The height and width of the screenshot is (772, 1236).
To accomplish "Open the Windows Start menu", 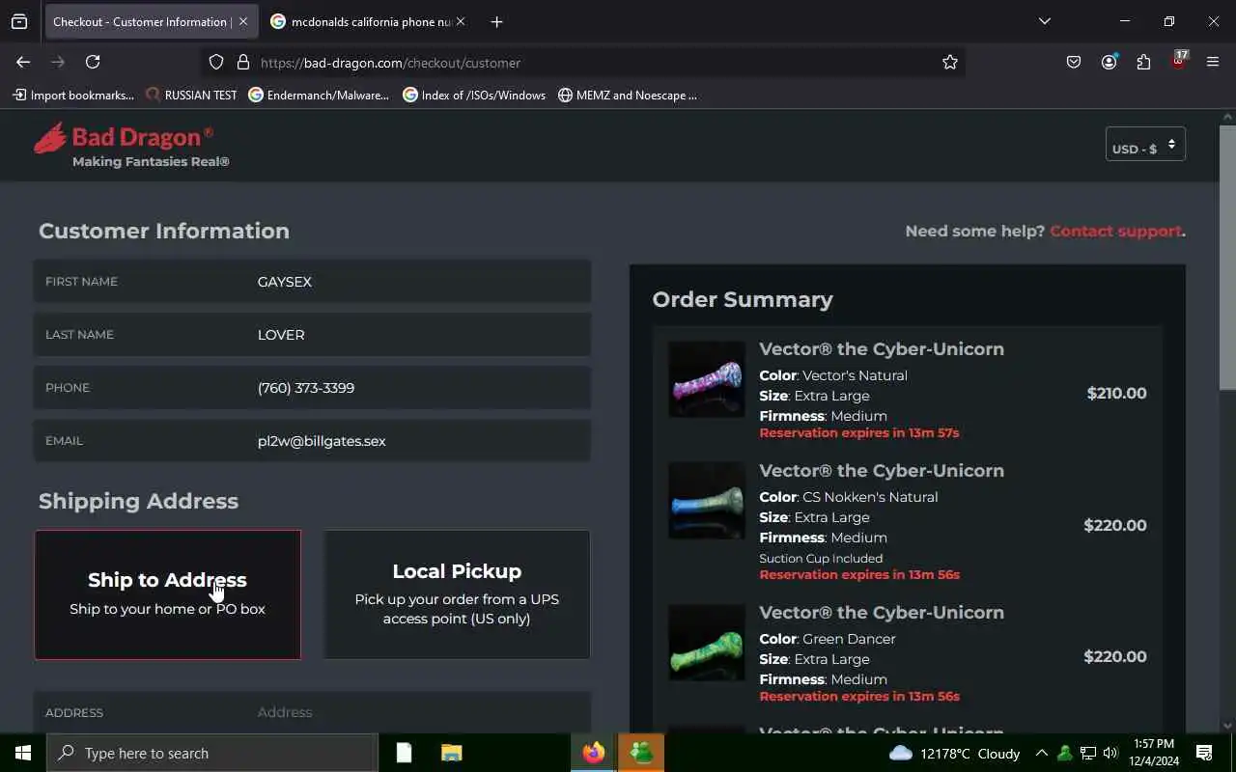I will 23,753.
